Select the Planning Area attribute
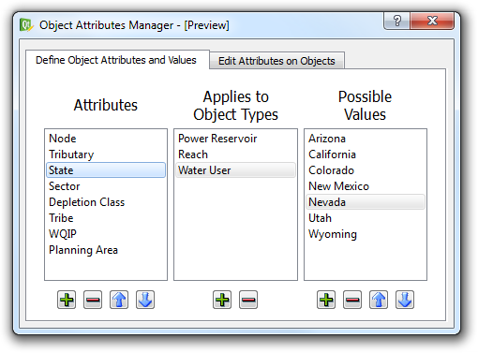This screenshot has width=478, height=353. click(106, 250)
